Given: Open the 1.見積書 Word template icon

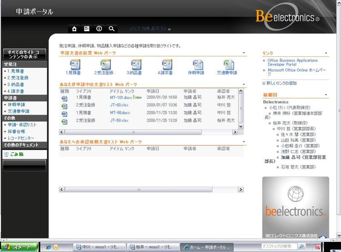Looking at the screenshot, I should pyautogui.click(x=75, y=65).
